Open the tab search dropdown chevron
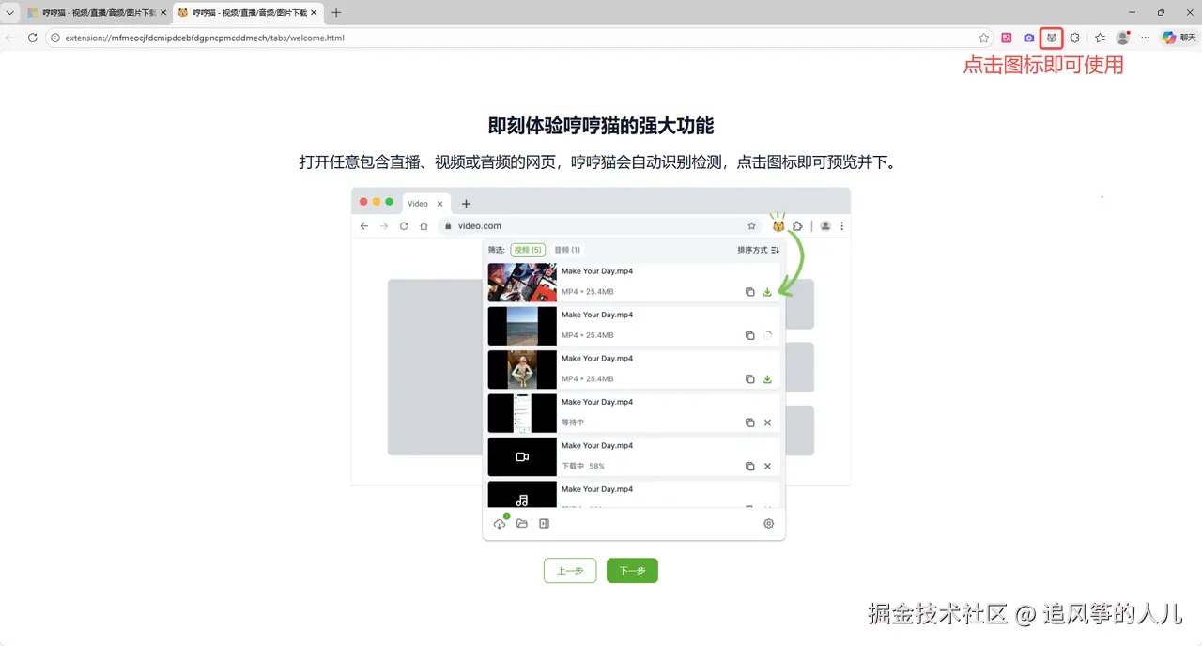 (x=9, y=12)
